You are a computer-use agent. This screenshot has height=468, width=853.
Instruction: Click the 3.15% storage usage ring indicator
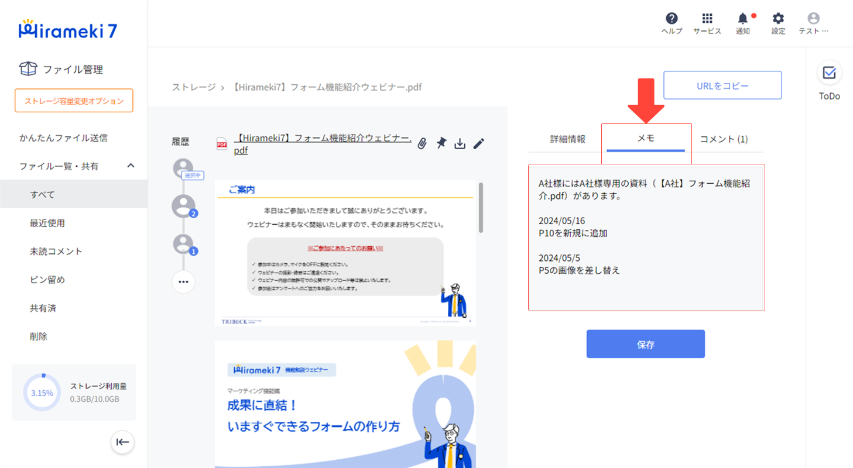[41, 393]
